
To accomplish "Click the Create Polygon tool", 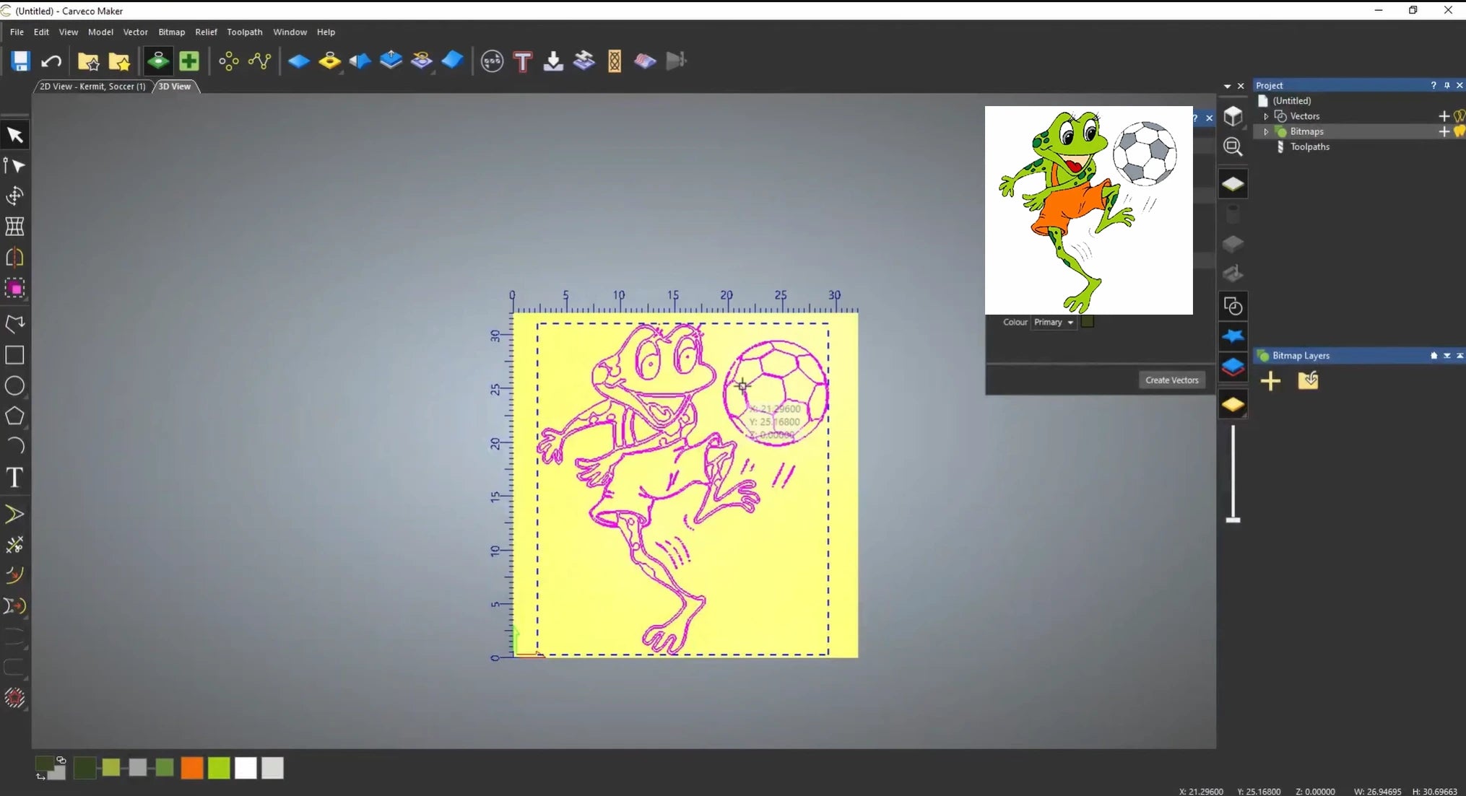I will (14, 416).
